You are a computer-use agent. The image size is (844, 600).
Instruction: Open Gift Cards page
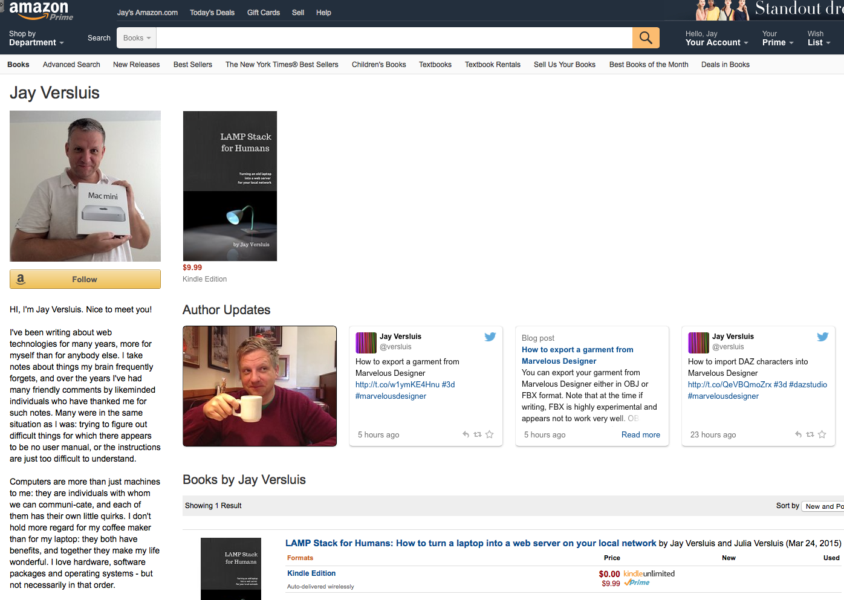[x=264, y=13]
